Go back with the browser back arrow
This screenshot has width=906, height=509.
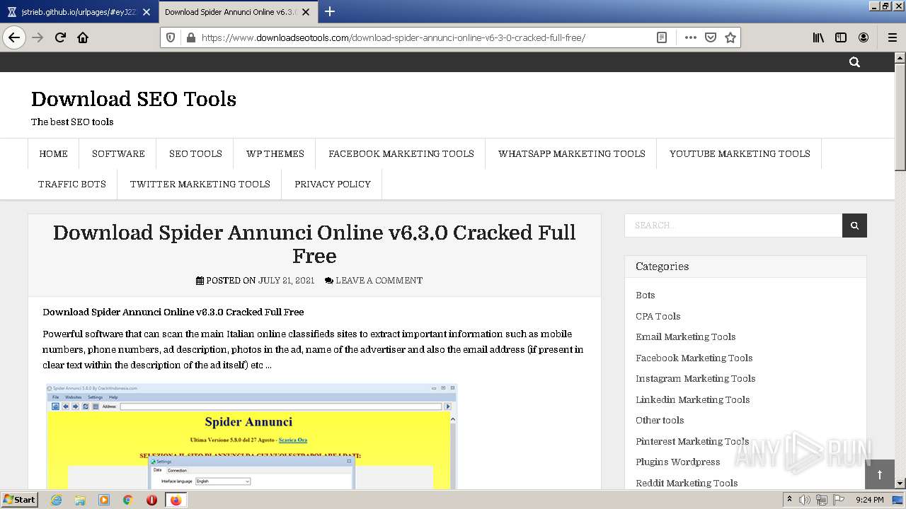coord(14,37)
